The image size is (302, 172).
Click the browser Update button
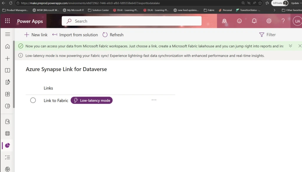click(296, 3)
